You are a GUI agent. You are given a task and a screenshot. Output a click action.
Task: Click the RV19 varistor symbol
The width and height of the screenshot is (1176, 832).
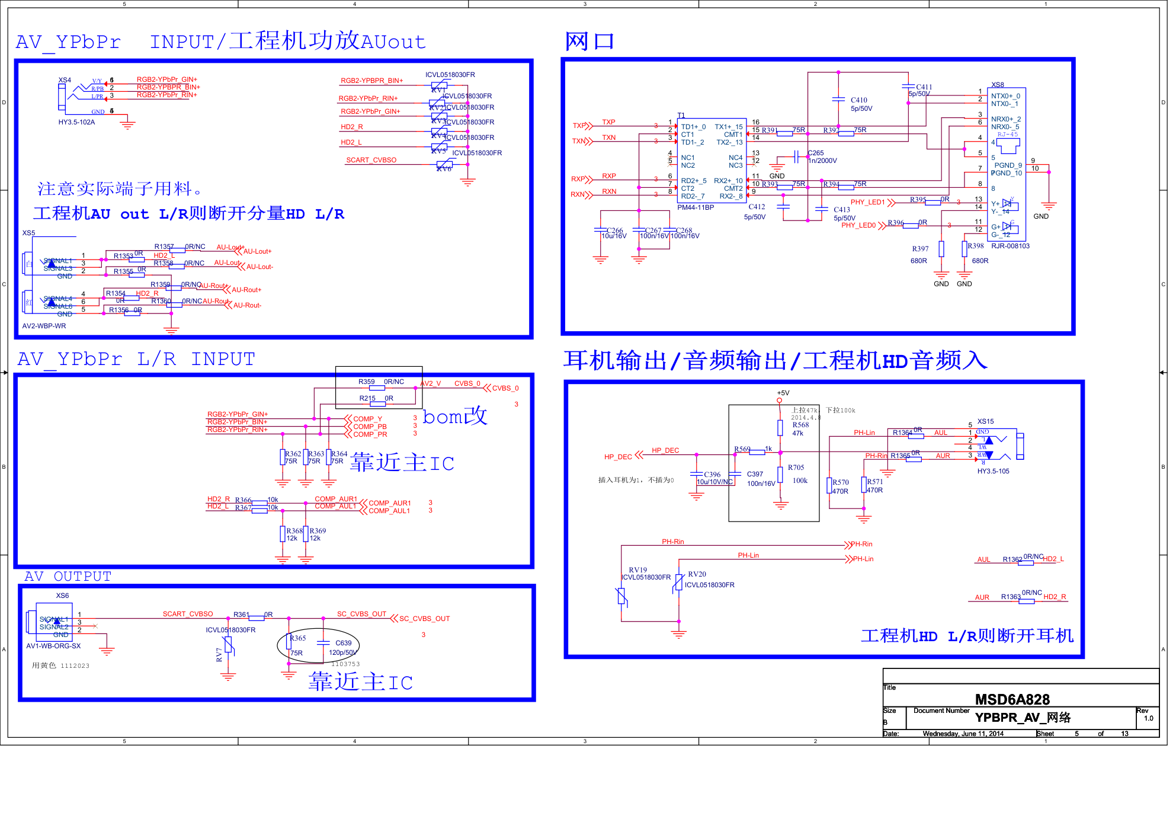coord(621,596)
